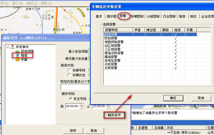214x135 pixels.
Task: Switch to the 基本 tab
Action: pos(99,16)
